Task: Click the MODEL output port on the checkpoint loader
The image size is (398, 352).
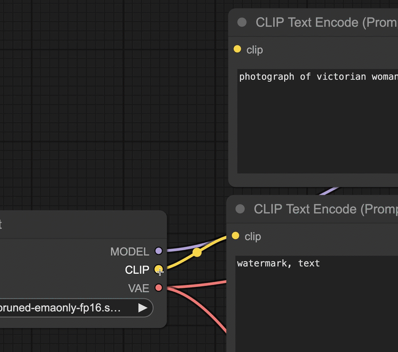Action: [x=159, y=251]
